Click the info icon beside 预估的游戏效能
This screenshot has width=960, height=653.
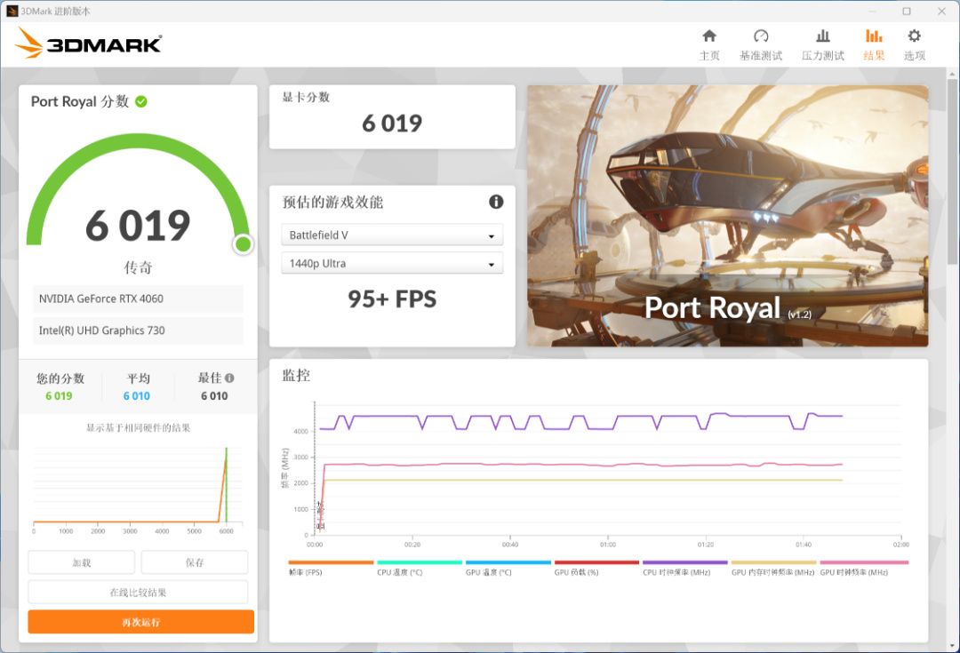496,202
